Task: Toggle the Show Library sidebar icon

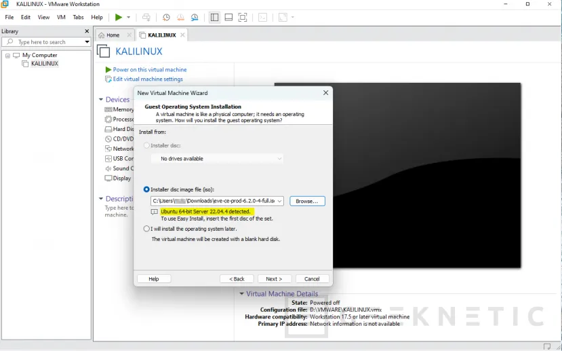Action: [214, 17]
